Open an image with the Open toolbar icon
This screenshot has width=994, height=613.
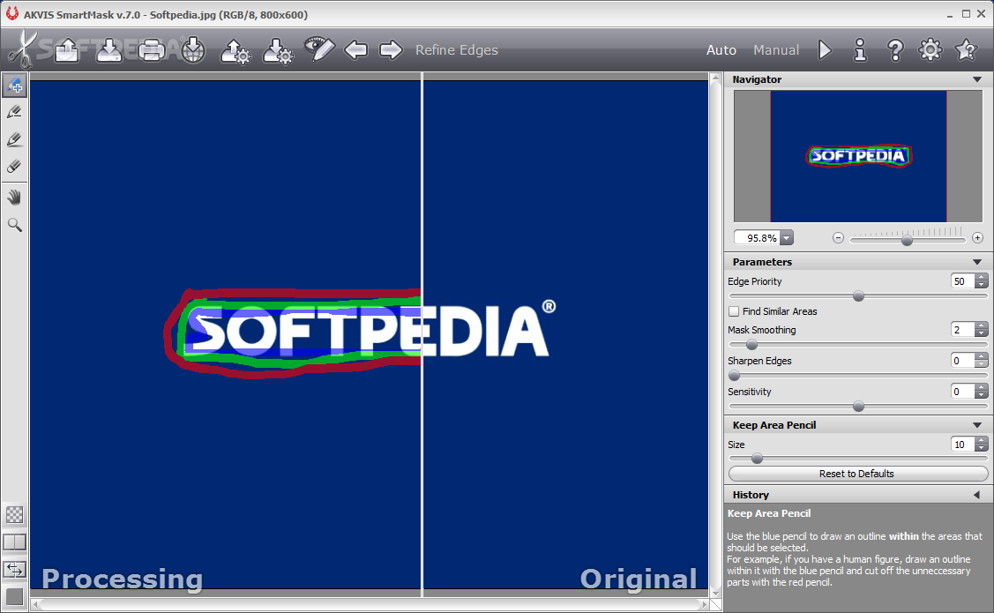[x=66, y=49]
